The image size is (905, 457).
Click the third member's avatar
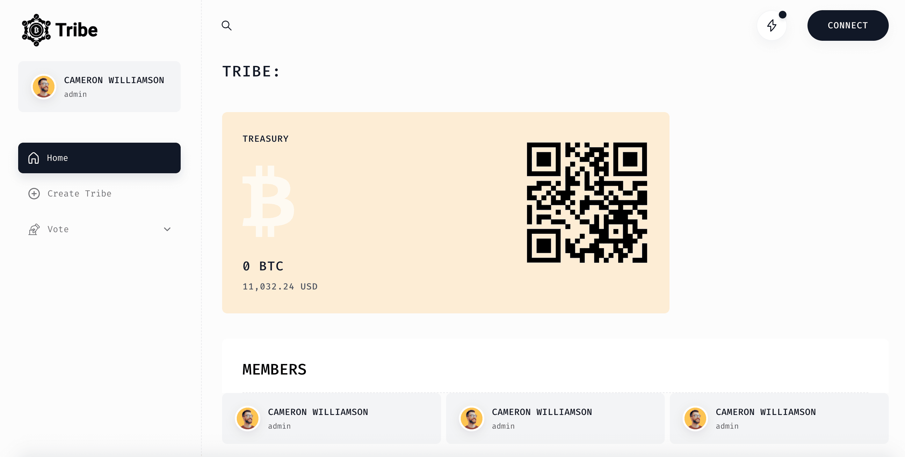coord(695,418)
